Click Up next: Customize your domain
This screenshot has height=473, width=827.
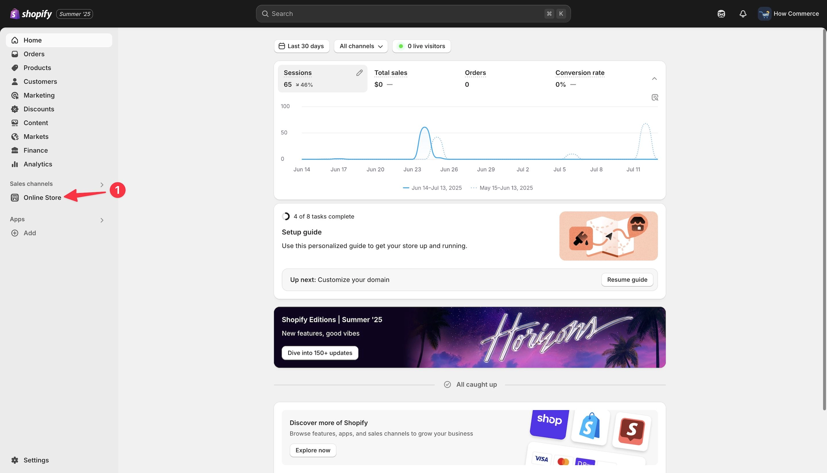tap(339, 280)
